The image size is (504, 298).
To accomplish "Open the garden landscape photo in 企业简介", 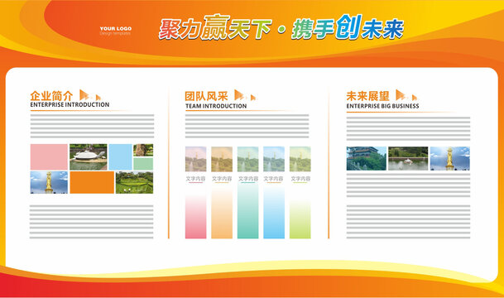I will [x=134, y=182].
